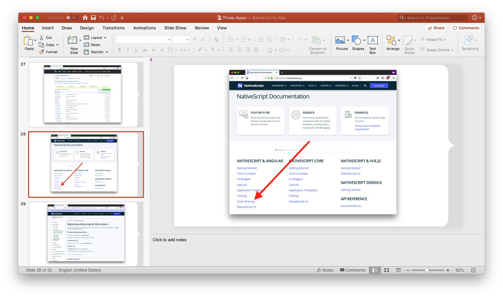Fit slide to current window
Image resolution: width=503 pixels, height=298 pixels.
[x=474, y=270]
